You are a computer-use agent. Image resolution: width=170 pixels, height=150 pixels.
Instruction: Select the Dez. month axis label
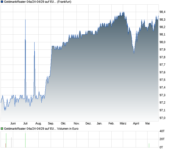(89, 124)
